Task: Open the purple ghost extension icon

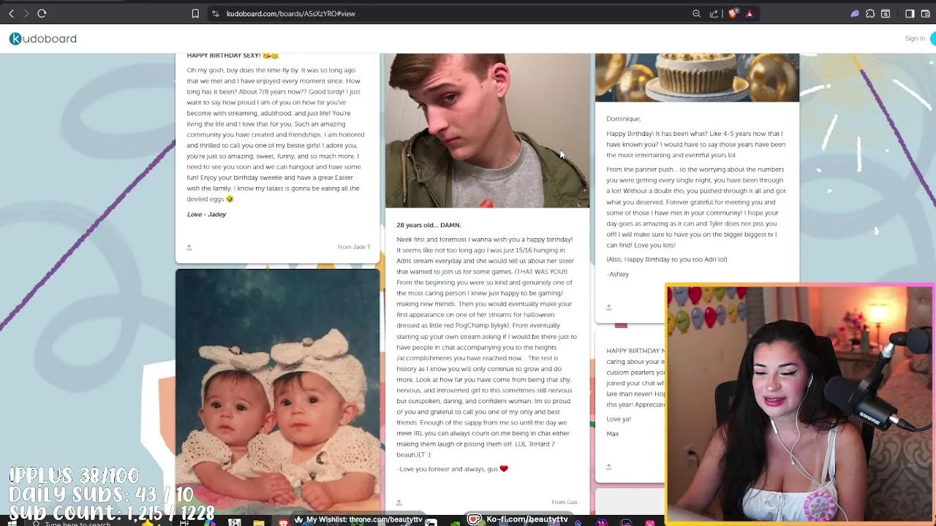Action: pyautogui.click(x=855, y=13)
